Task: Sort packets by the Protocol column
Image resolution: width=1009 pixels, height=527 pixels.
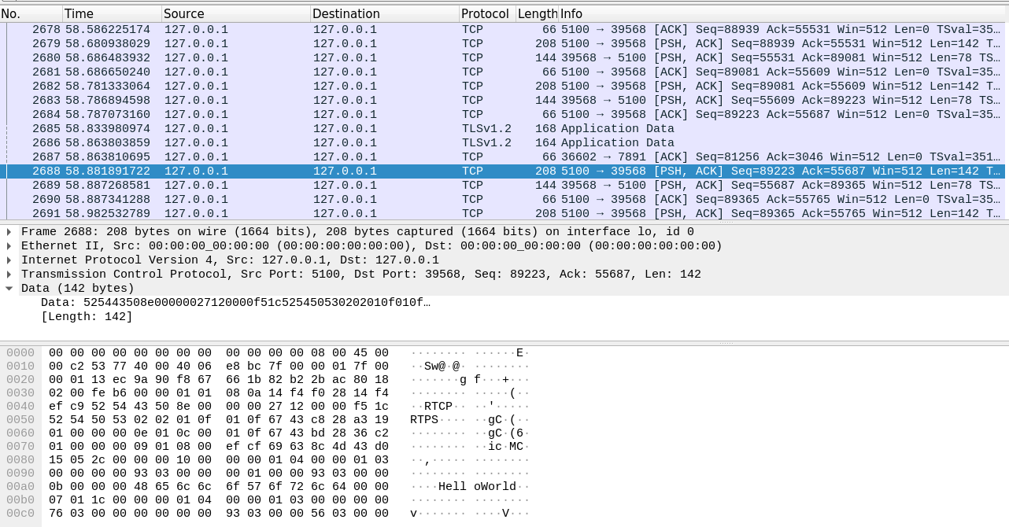Action: coord(484,13)
